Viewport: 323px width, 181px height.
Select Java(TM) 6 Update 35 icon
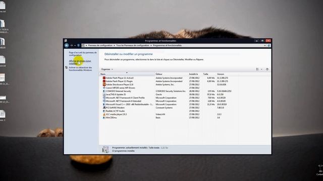104,95
